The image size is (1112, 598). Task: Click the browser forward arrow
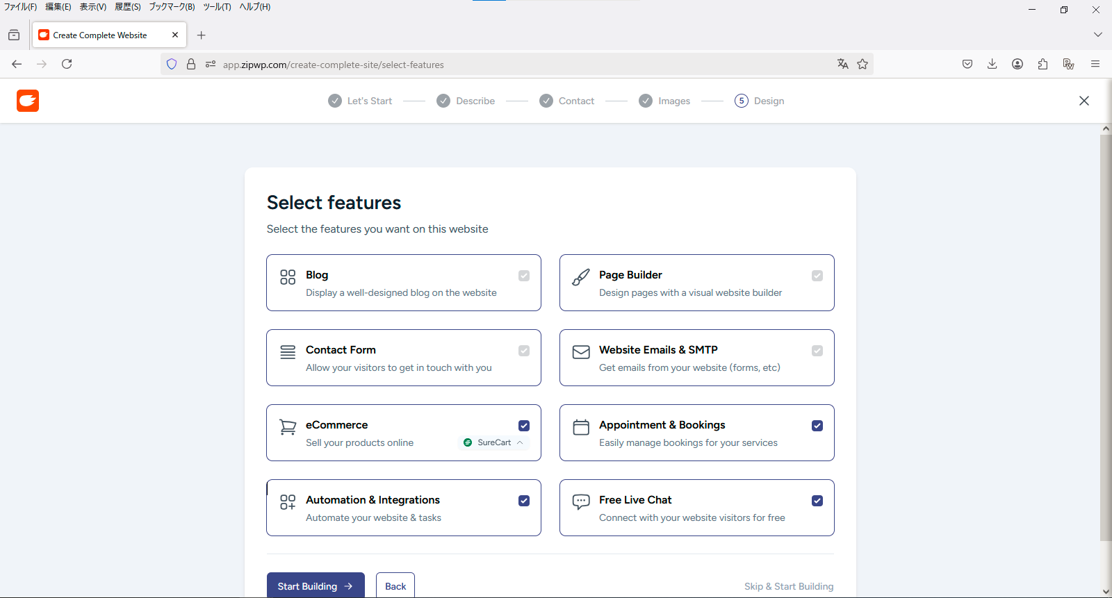pyautogui.click(x=42, y=64)
